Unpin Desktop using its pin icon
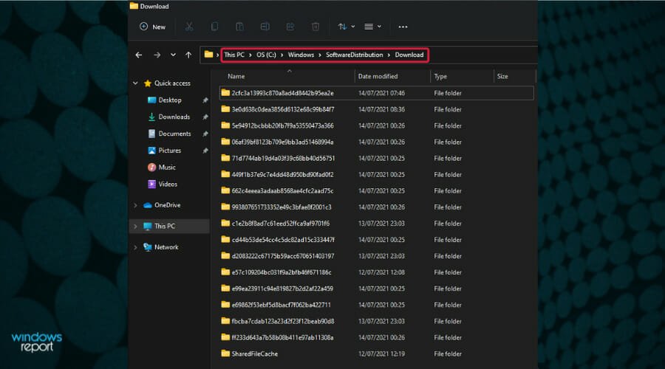 click(205, 100)
